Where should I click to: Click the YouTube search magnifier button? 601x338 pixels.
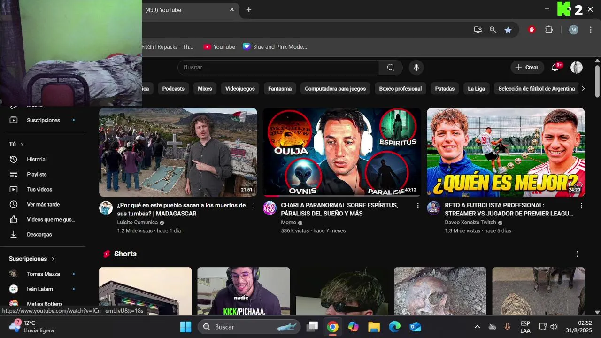(x=391, y=67)
